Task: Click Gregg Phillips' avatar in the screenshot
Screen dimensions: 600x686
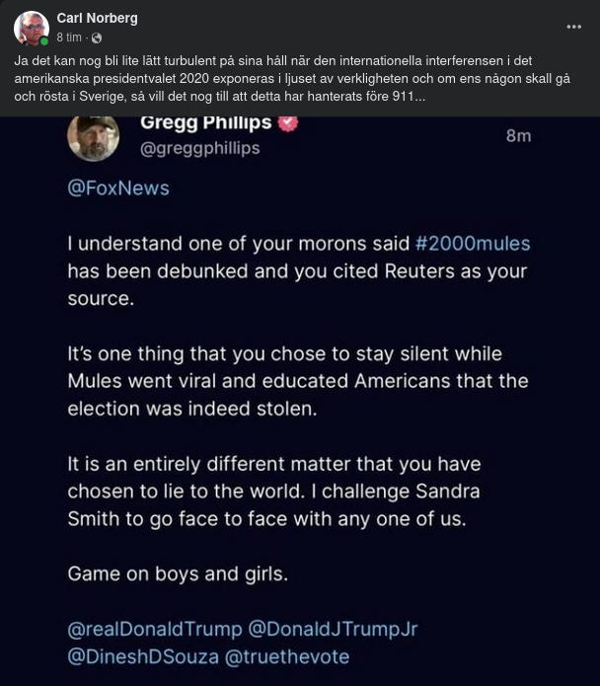Action: [x=94, y=135]
